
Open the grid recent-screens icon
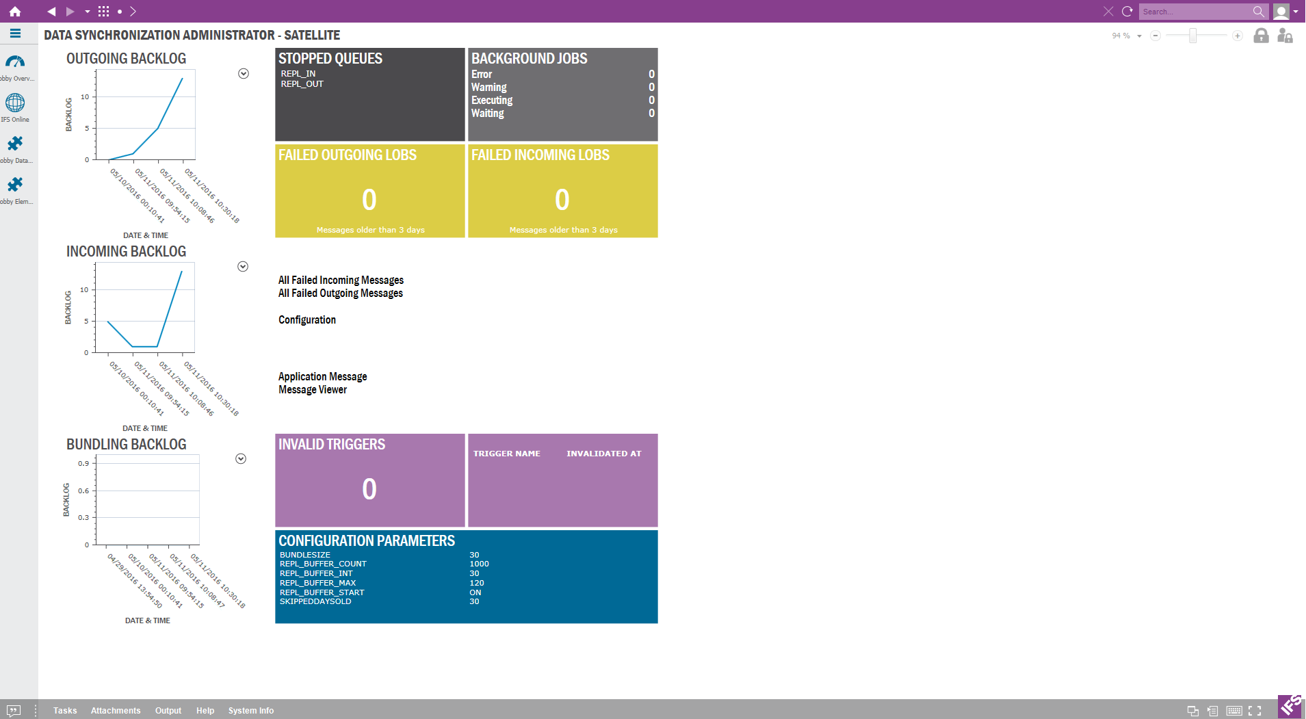[x=103, y=12]
